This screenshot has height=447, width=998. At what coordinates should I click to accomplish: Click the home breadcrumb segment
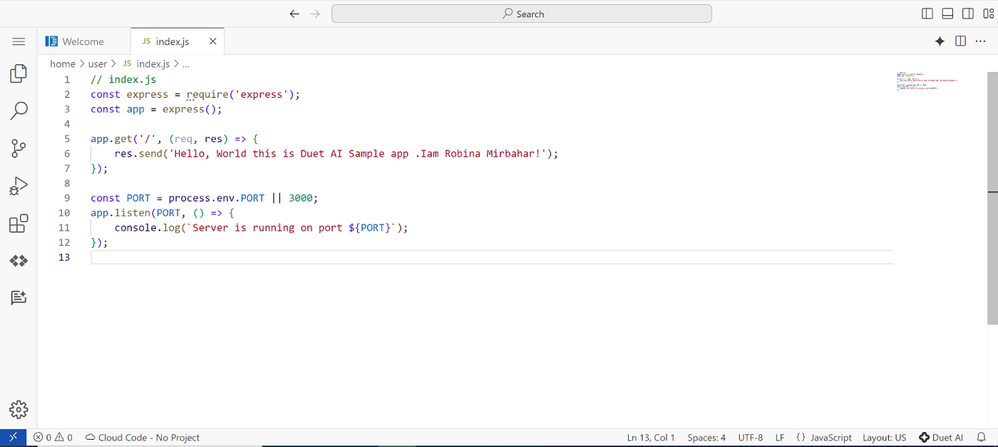point(63,63)
